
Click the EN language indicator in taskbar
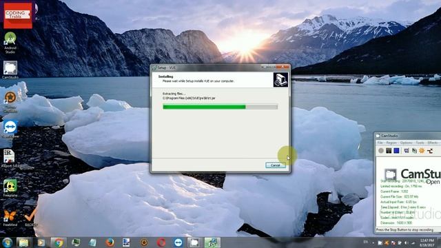(x=366, y=242)
